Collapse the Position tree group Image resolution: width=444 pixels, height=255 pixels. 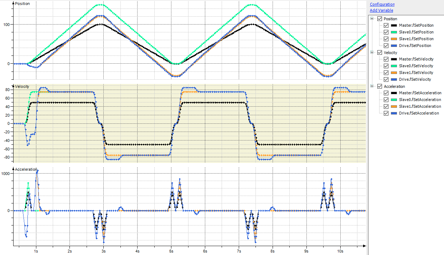[x=373, y=19]
